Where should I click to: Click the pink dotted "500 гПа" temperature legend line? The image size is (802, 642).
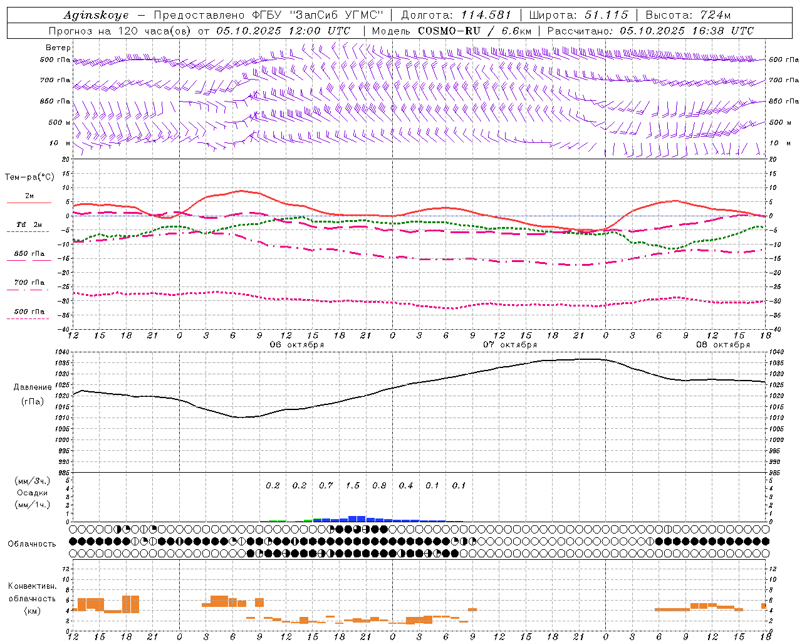[x=28, y=318]
